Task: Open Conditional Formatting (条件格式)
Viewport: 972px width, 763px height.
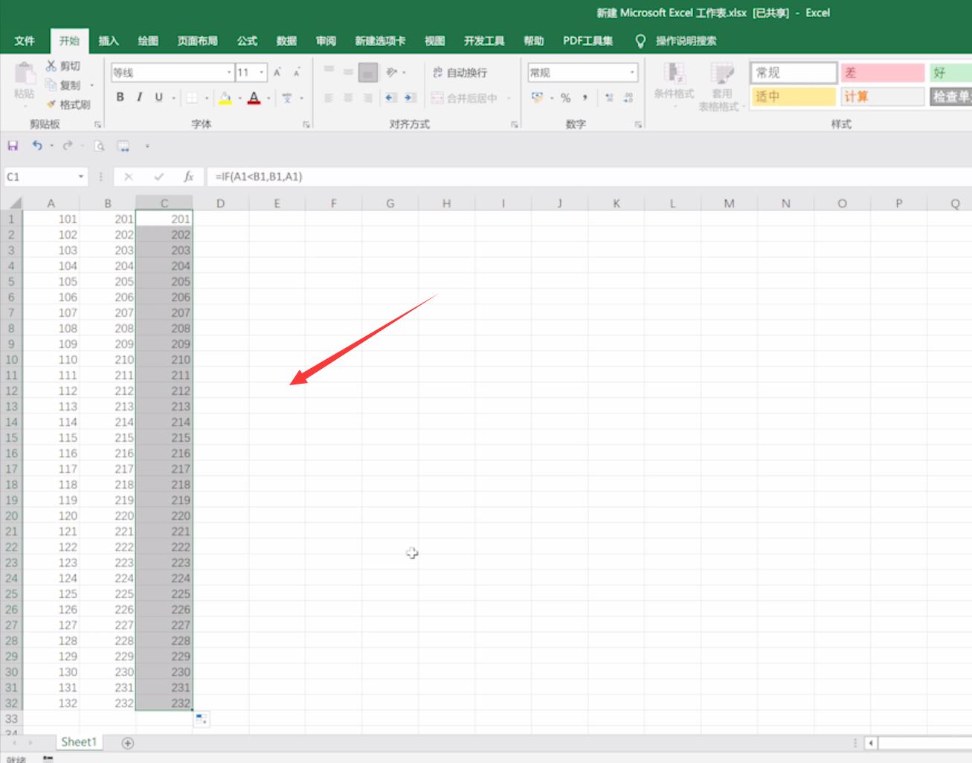Action: [674, 84]
